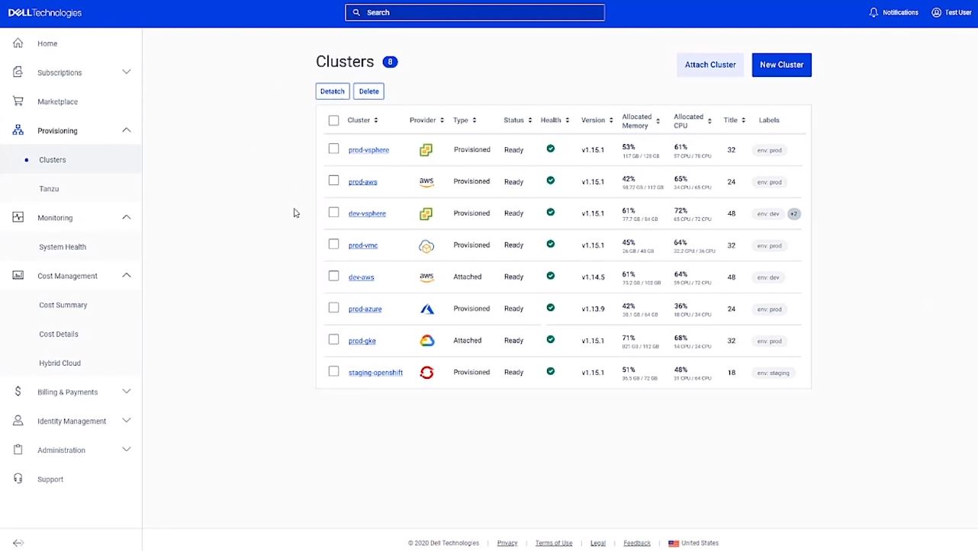The height and width of the screenshot is (551, 978).
Task: Collapse the Provisioning section chevron
Action: click(x=127, y=130)
